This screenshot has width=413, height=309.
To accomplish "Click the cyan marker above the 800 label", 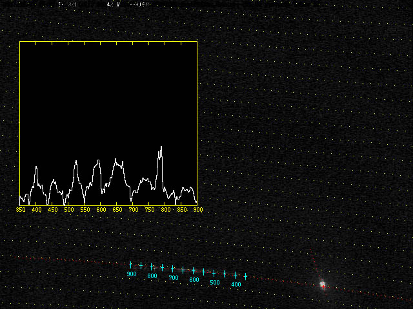I will click(152, 267).
